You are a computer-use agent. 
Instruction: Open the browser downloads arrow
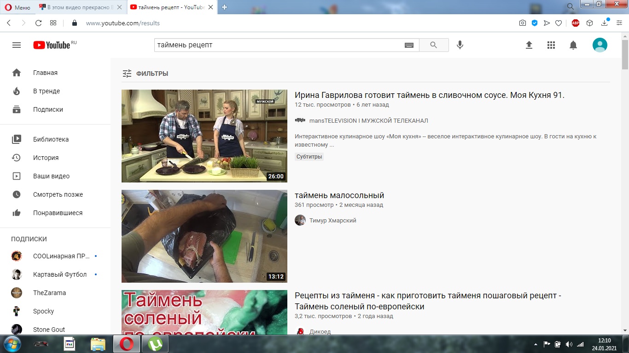click(x=605, y=23)
